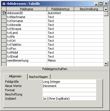Select the primary key row selector for AdressenID
The image size is (110, 111).
pyautogui.click(x=4, y=13)
